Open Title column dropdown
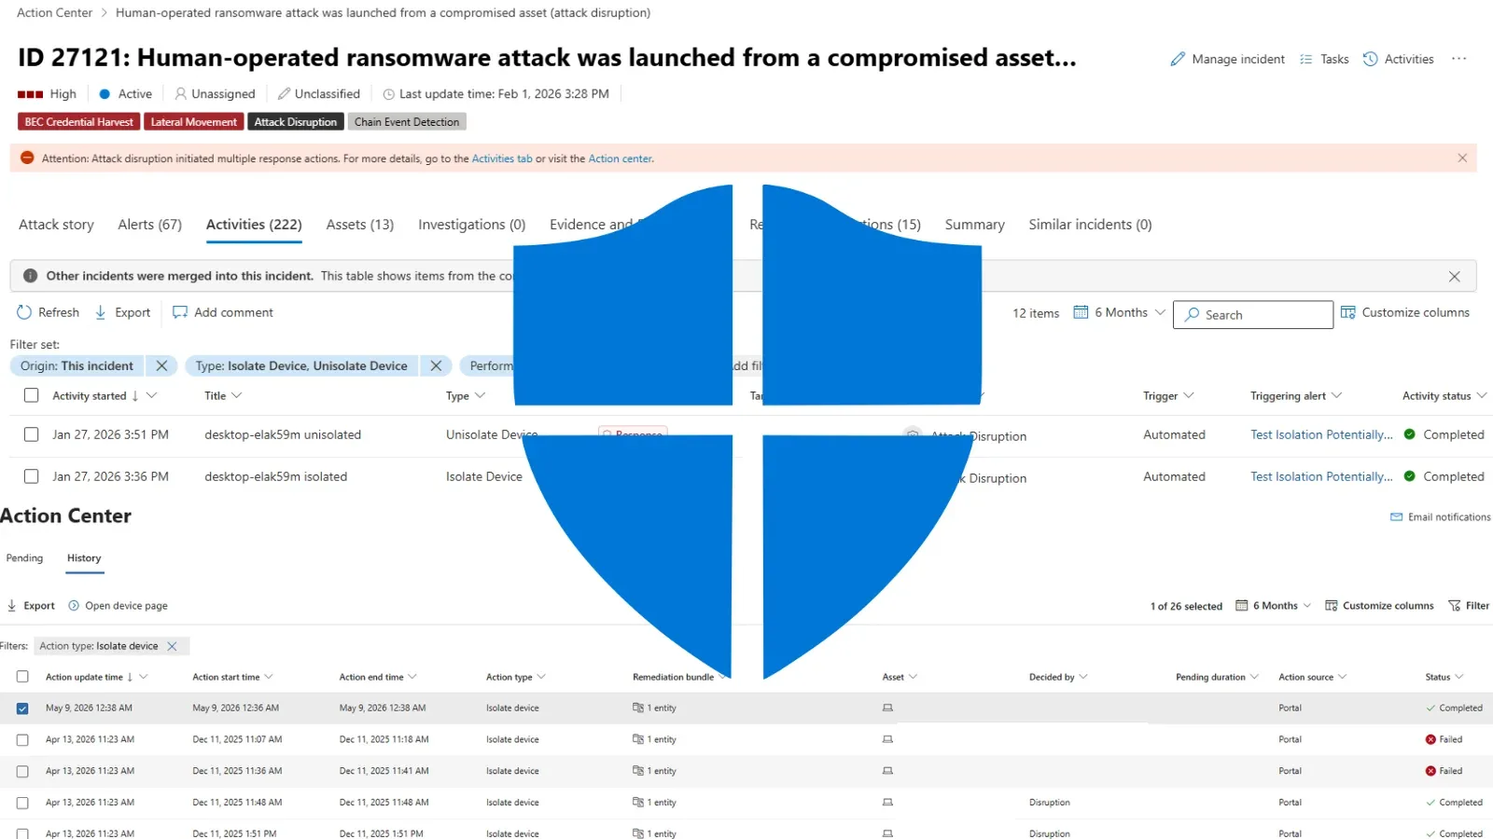The image size is (1493, 839). [236, 395]
